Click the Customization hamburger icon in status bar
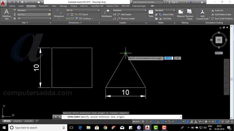 [x=232, y=122]
